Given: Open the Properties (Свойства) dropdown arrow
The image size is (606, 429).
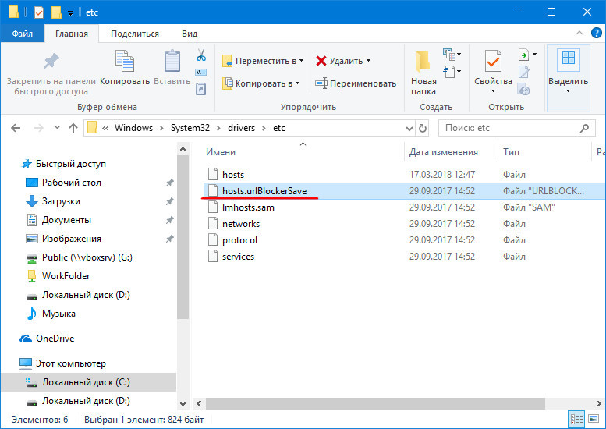Looking at the screenshot, I should coord(493,91).
